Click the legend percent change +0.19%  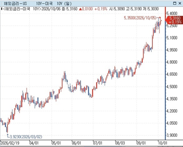point(101,9)
